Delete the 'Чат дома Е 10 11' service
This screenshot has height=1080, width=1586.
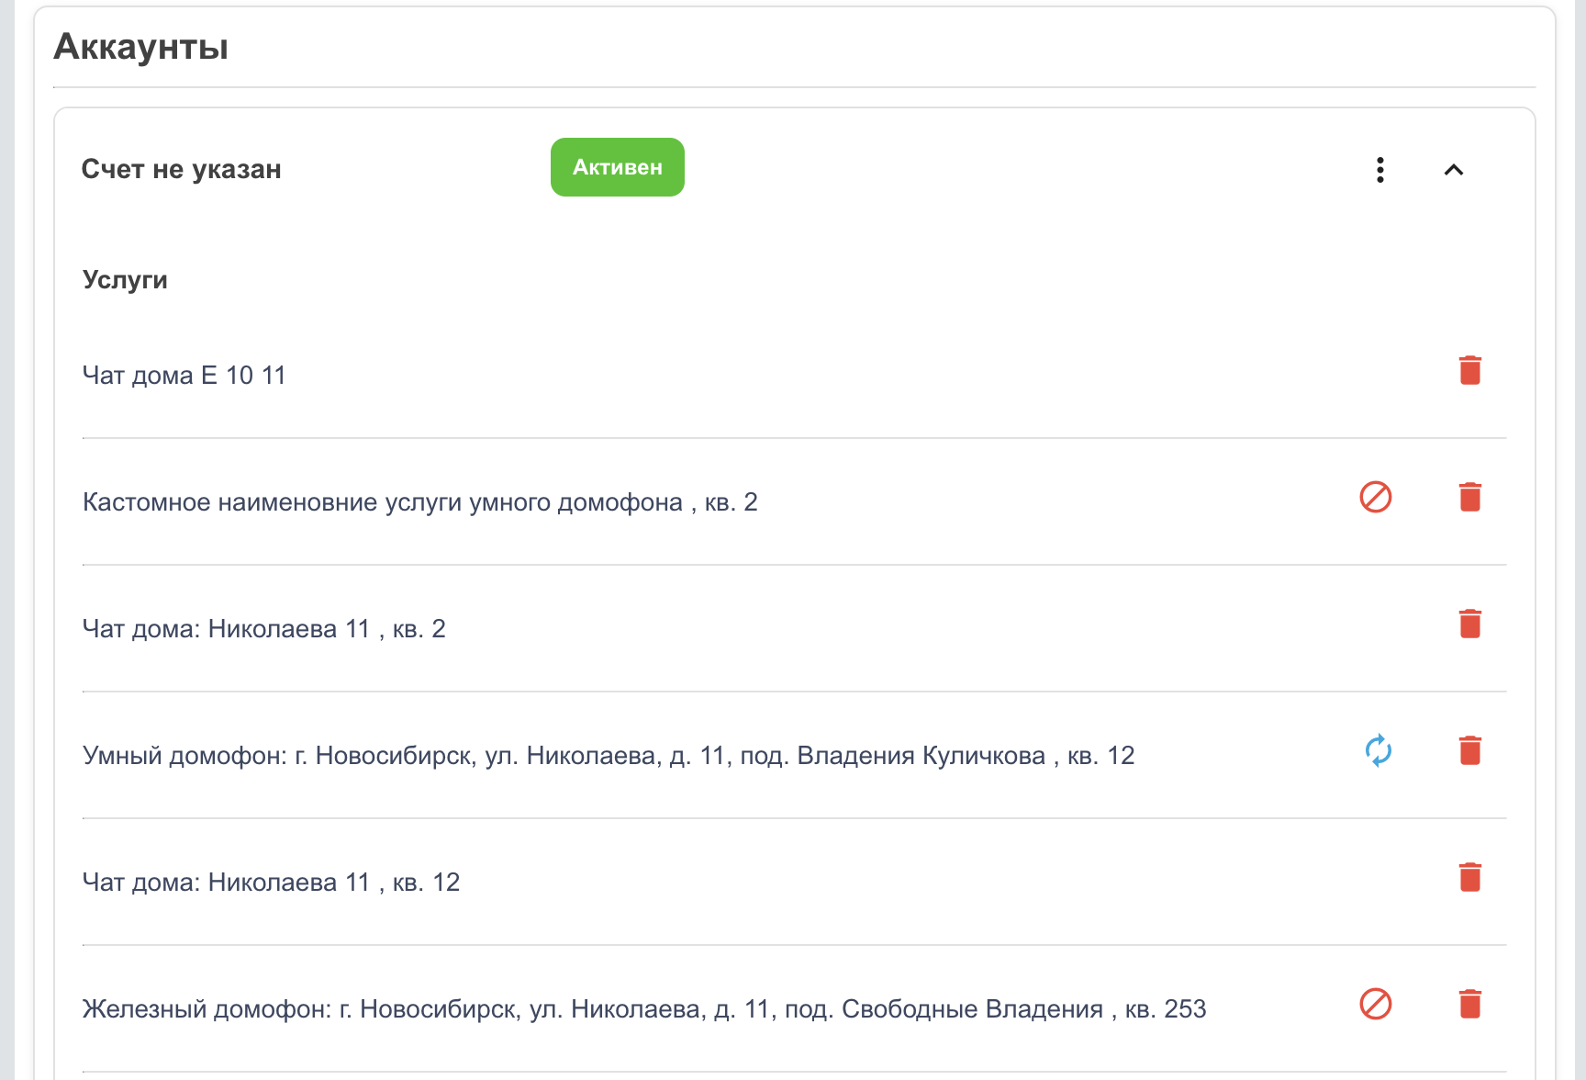tap(1469, 370)
